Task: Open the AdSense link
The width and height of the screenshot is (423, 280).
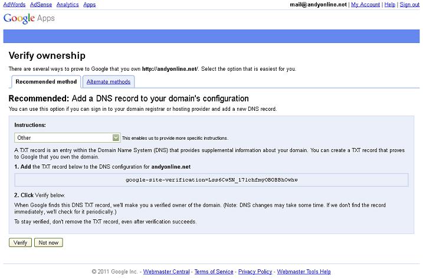Action: click(x=41, y=5)
